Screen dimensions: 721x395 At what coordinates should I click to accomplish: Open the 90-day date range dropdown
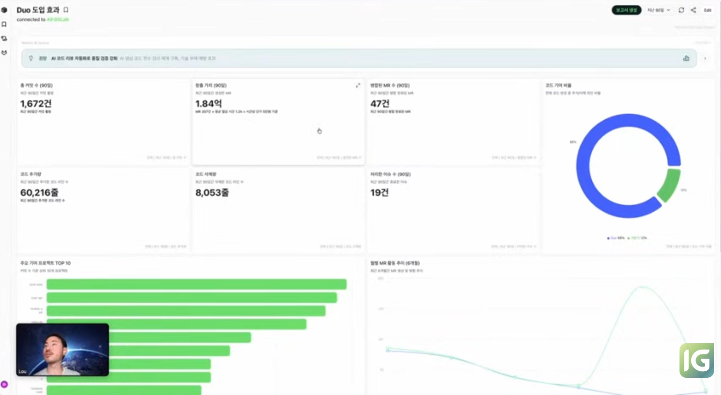click(x=658, y=10)
